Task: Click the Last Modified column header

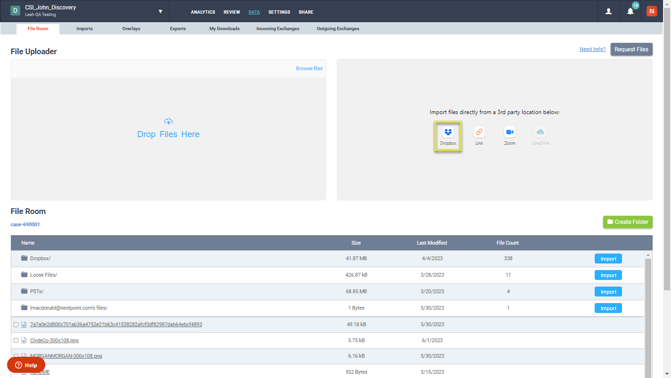Action: click(x=432, y=243)
